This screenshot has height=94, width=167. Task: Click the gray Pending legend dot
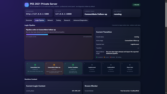point(116,57)
